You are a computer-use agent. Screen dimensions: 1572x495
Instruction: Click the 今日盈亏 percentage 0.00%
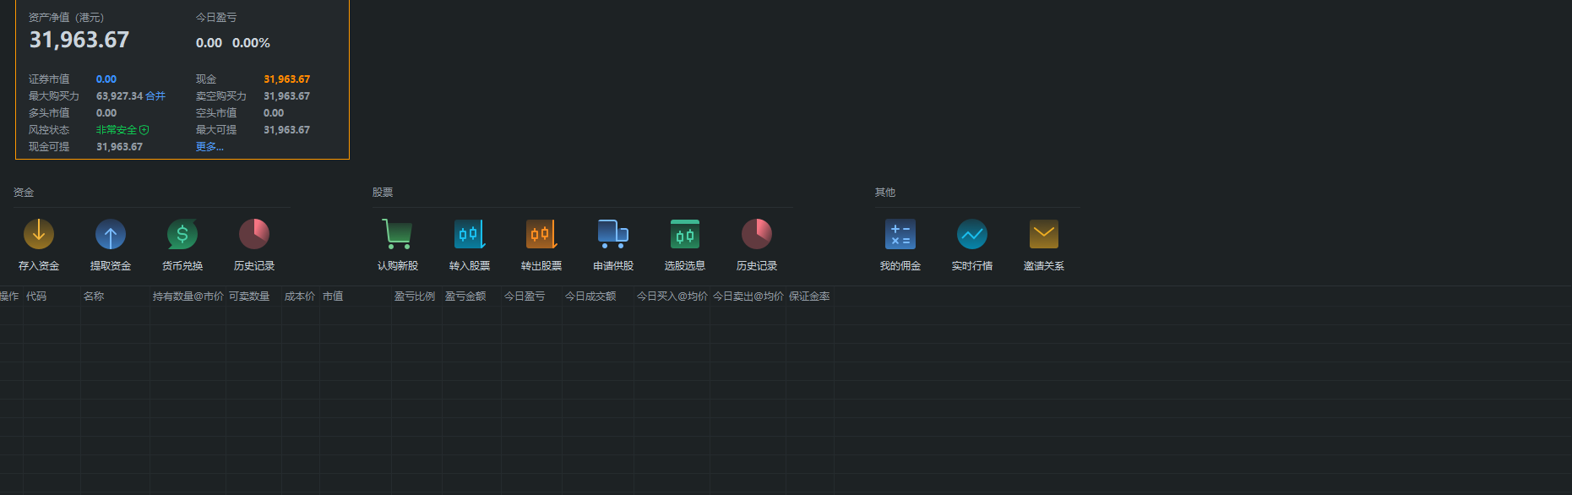click(x=251, y=43)
